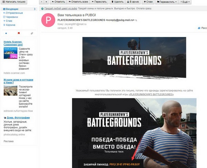Delete the email with Удалить
207x168 pixels.
point(117,2)
